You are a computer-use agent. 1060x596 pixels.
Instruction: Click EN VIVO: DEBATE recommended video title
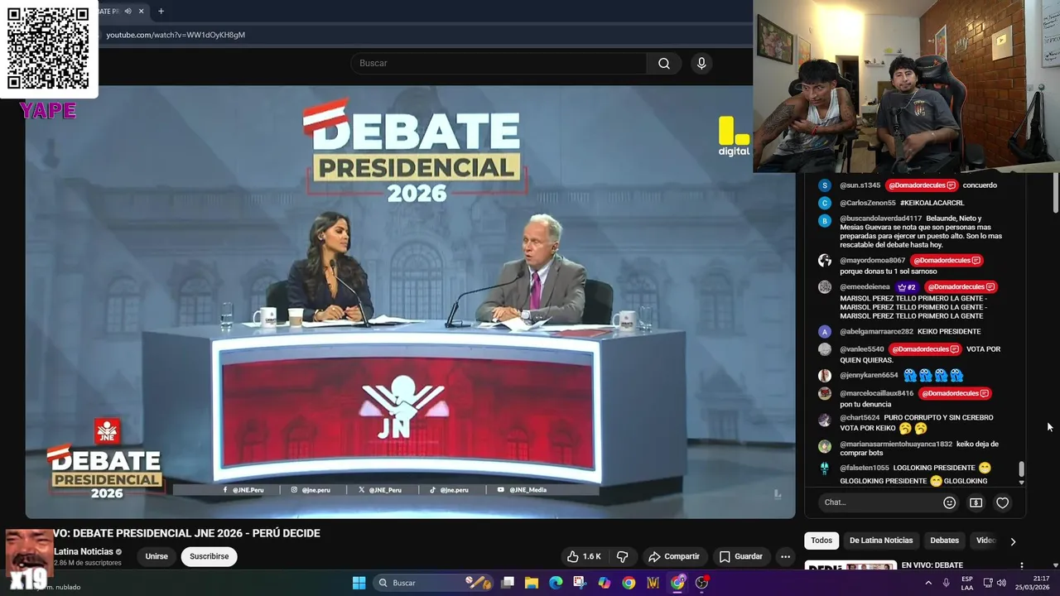(x=932, y=565)
